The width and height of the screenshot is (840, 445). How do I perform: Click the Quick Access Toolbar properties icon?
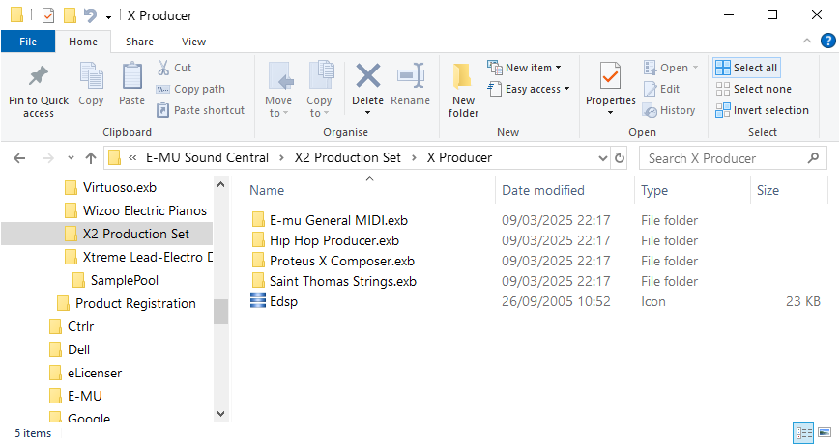pyautogui.click(x=47, y=15)
